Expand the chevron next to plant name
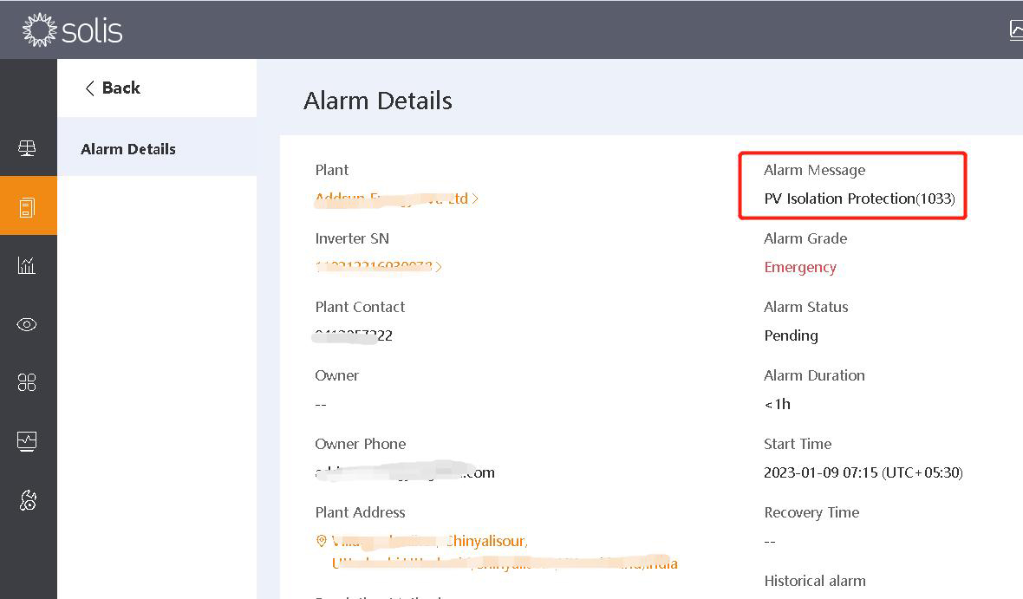 pyautogui.click(x=475, y=199)
